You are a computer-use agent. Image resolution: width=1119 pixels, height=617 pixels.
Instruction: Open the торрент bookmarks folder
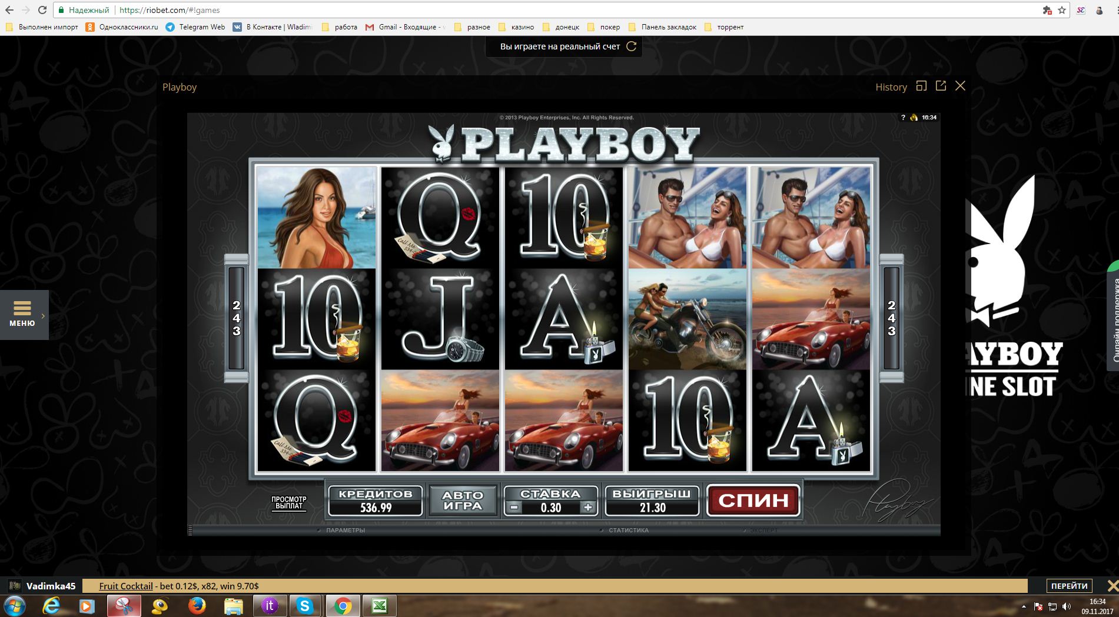click(x=724, y=27)
